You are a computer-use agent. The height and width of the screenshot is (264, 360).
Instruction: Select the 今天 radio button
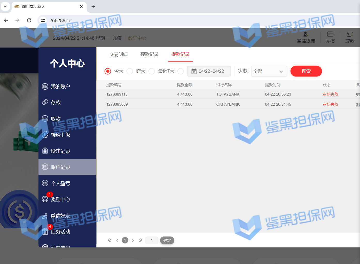[x=108, y=71]
